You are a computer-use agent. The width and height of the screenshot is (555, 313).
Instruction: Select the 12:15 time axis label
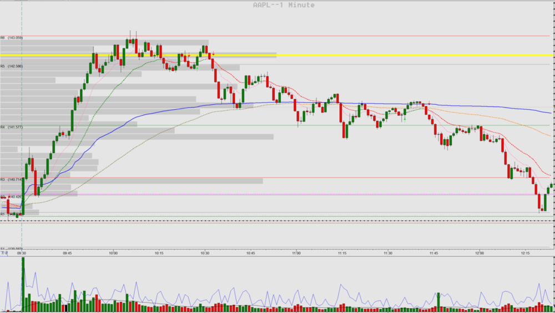point(525,253)
